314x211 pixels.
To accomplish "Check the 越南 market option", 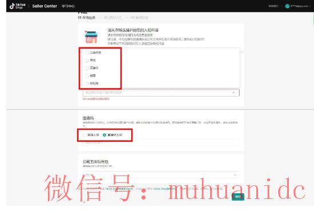I will click(x=87, y=76).
